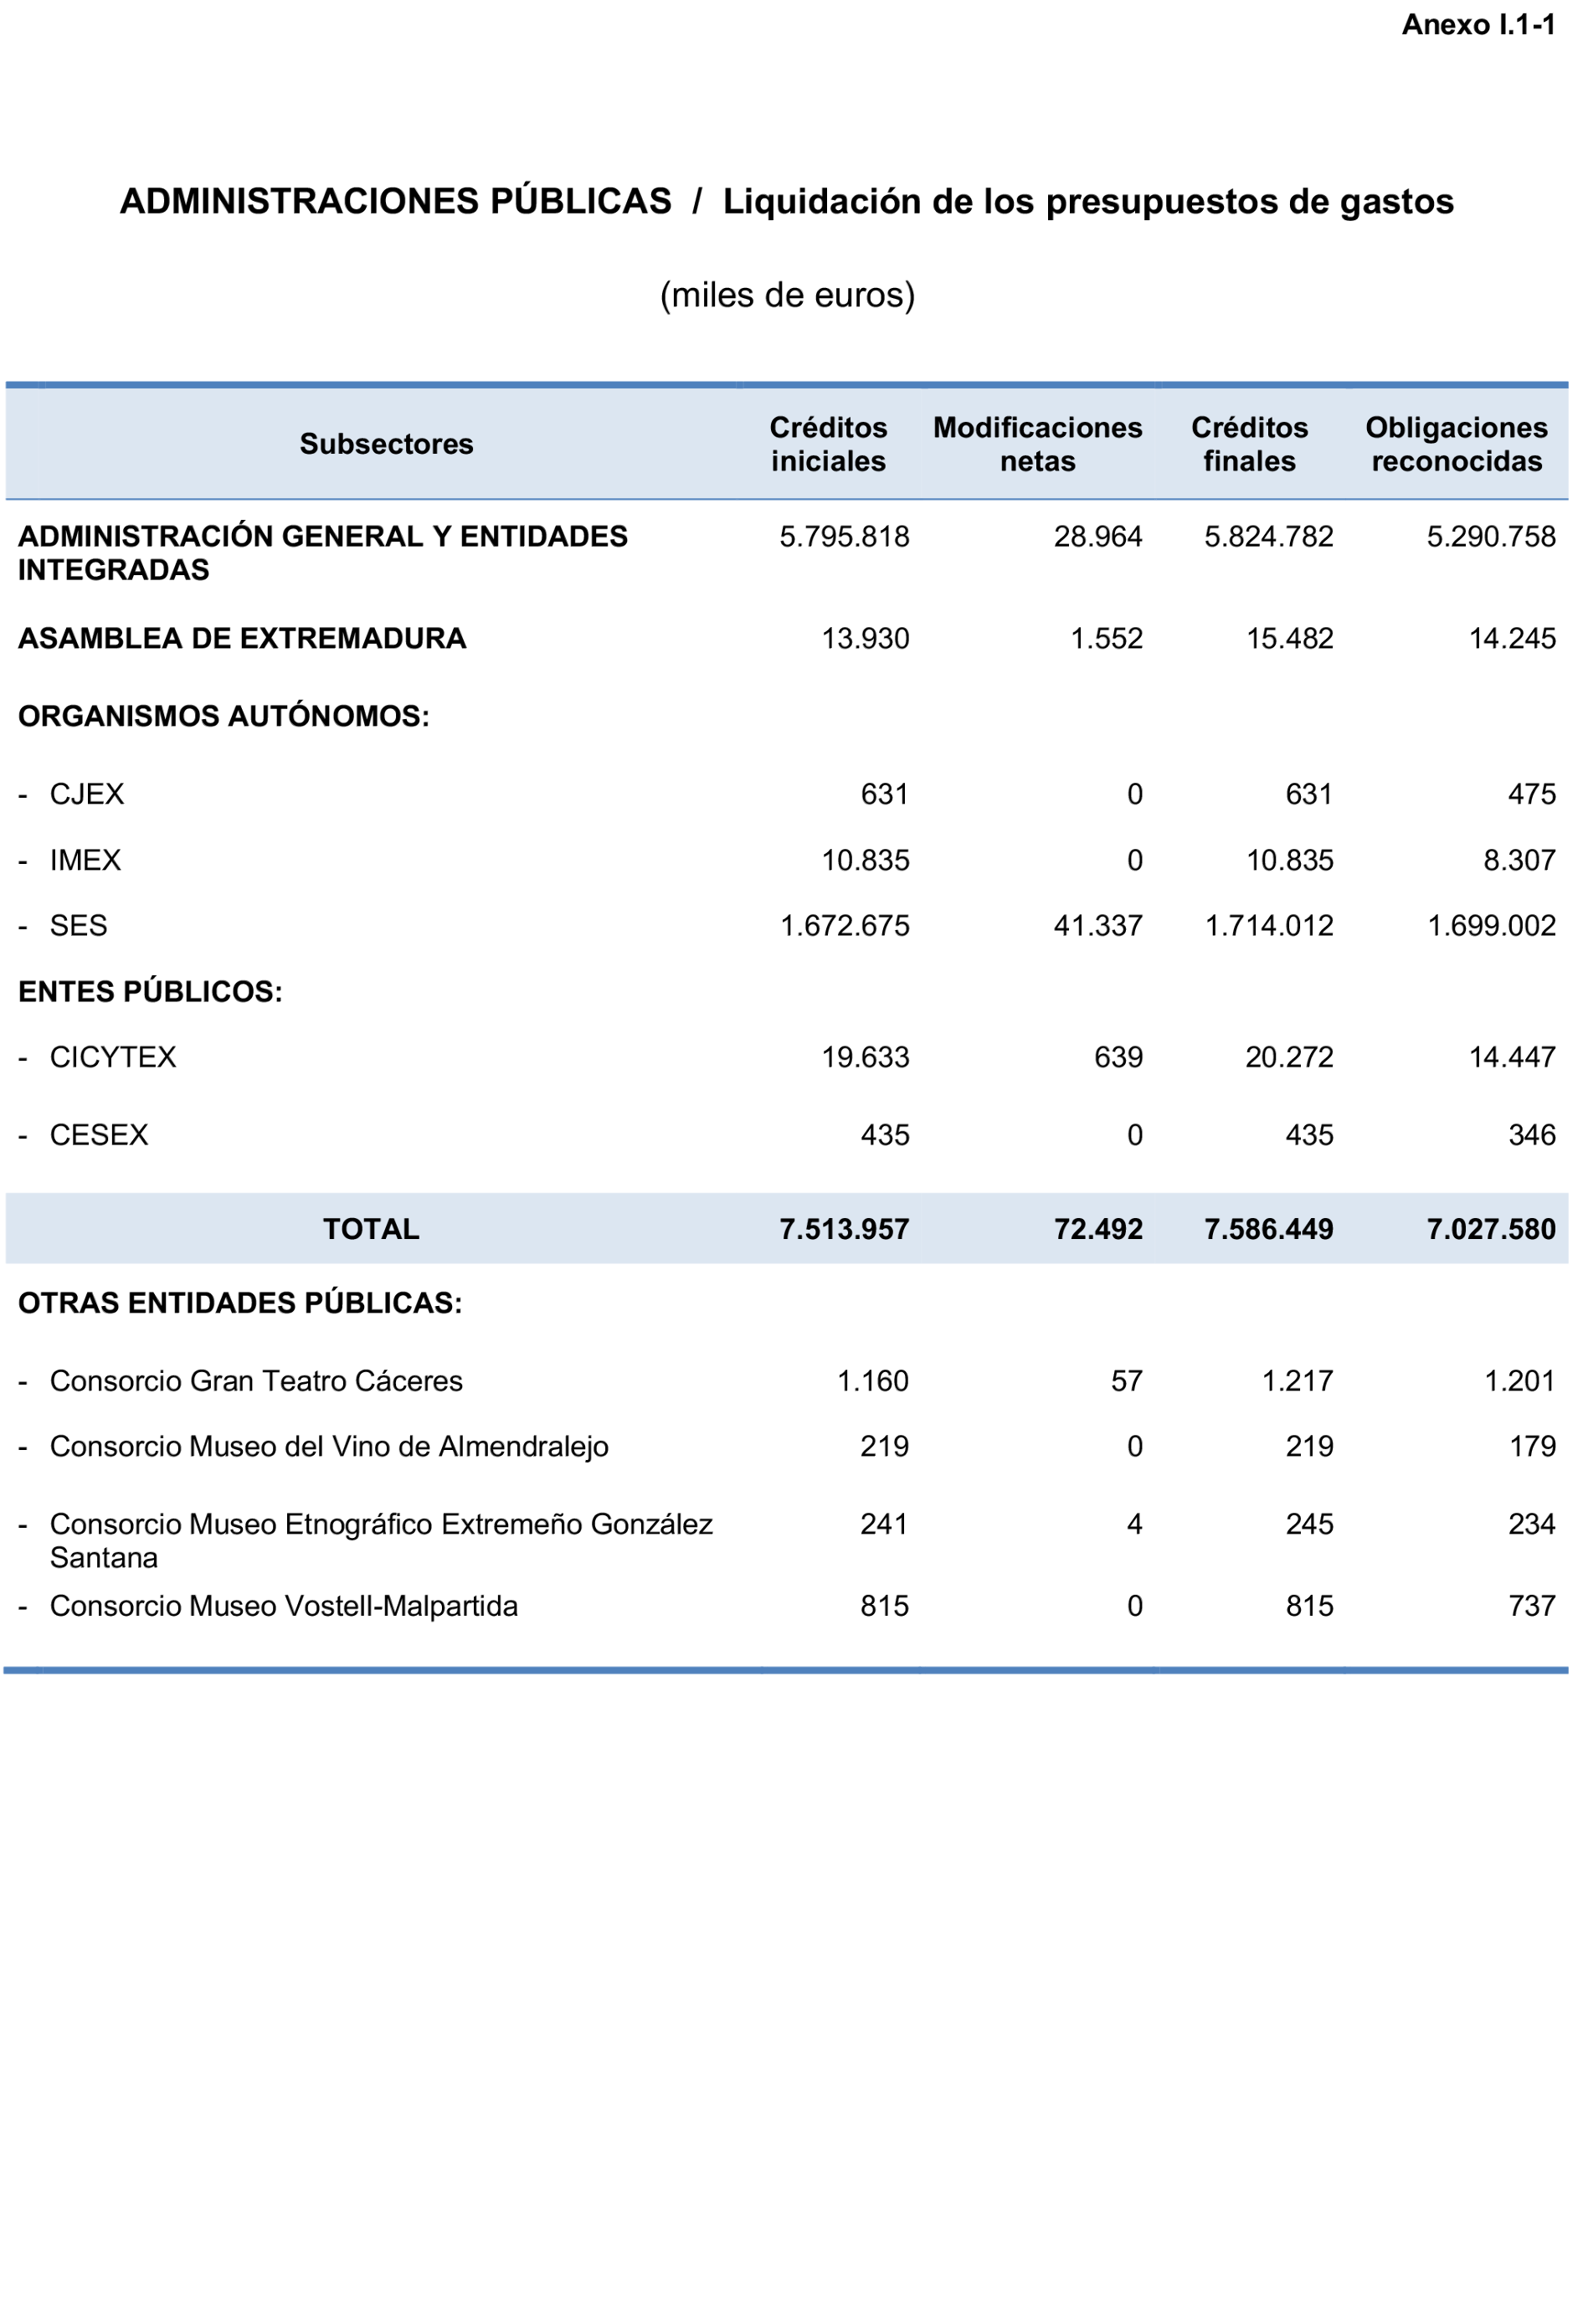
Task: Click 'Consorcio Gran Teatro Cáceres' row label
Action: (x=256, y=1382)
